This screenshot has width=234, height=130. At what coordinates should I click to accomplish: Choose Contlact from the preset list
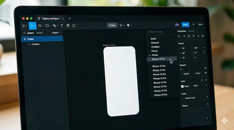pyautogui.click(x=155, y=47)
